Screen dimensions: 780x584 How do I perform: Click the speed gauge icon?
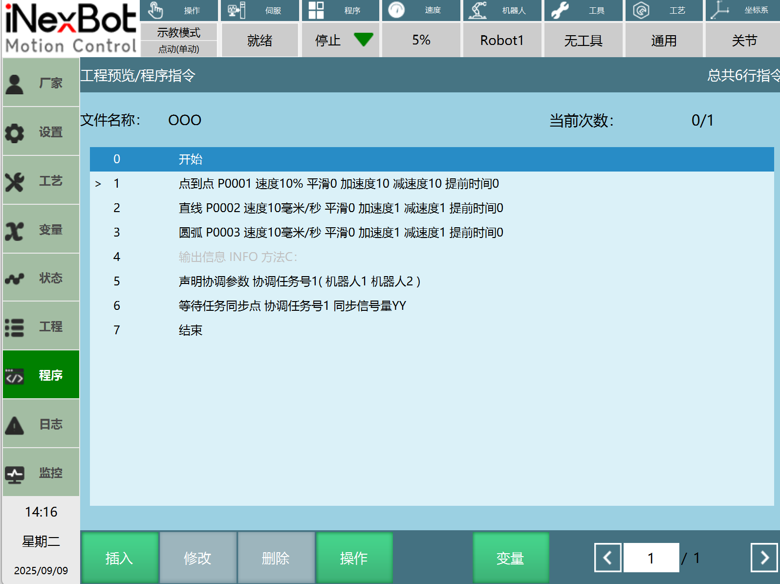pyautogui.click(x=396, y=10)
